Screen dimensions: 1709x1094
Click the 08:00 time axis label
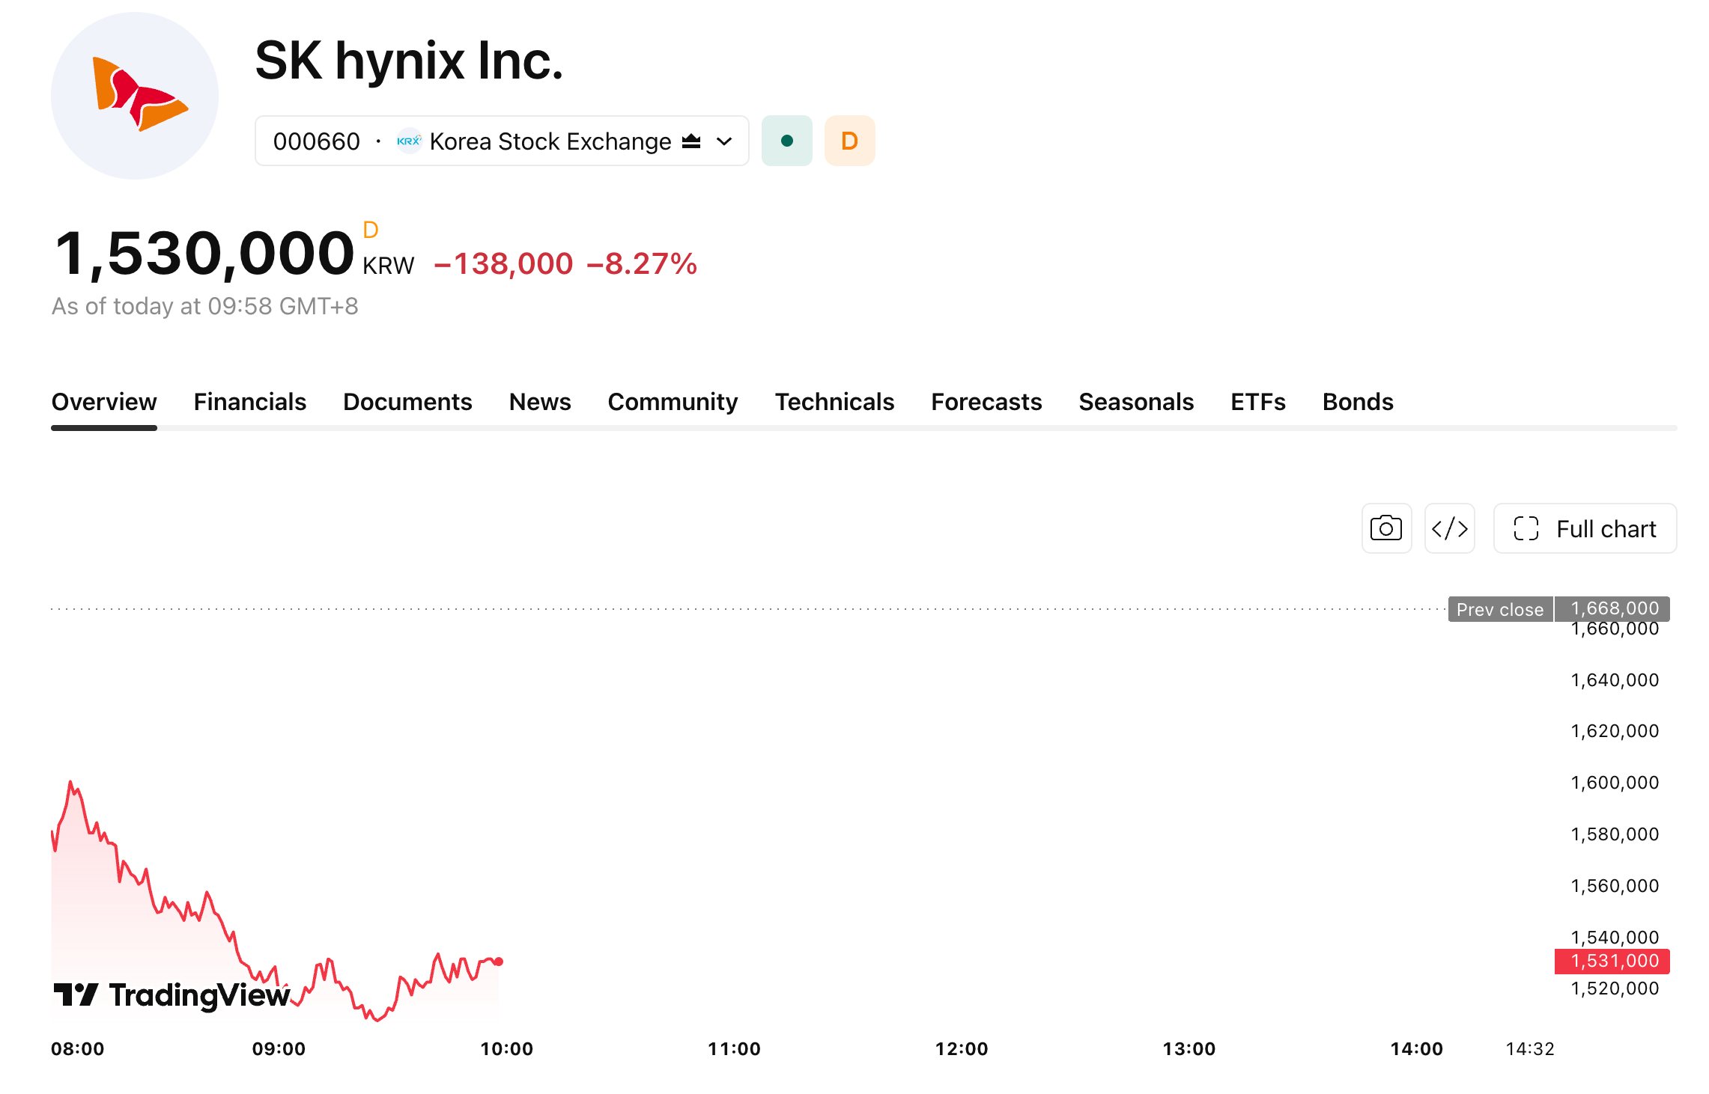pyautogui.click(x=77, y=1049)
